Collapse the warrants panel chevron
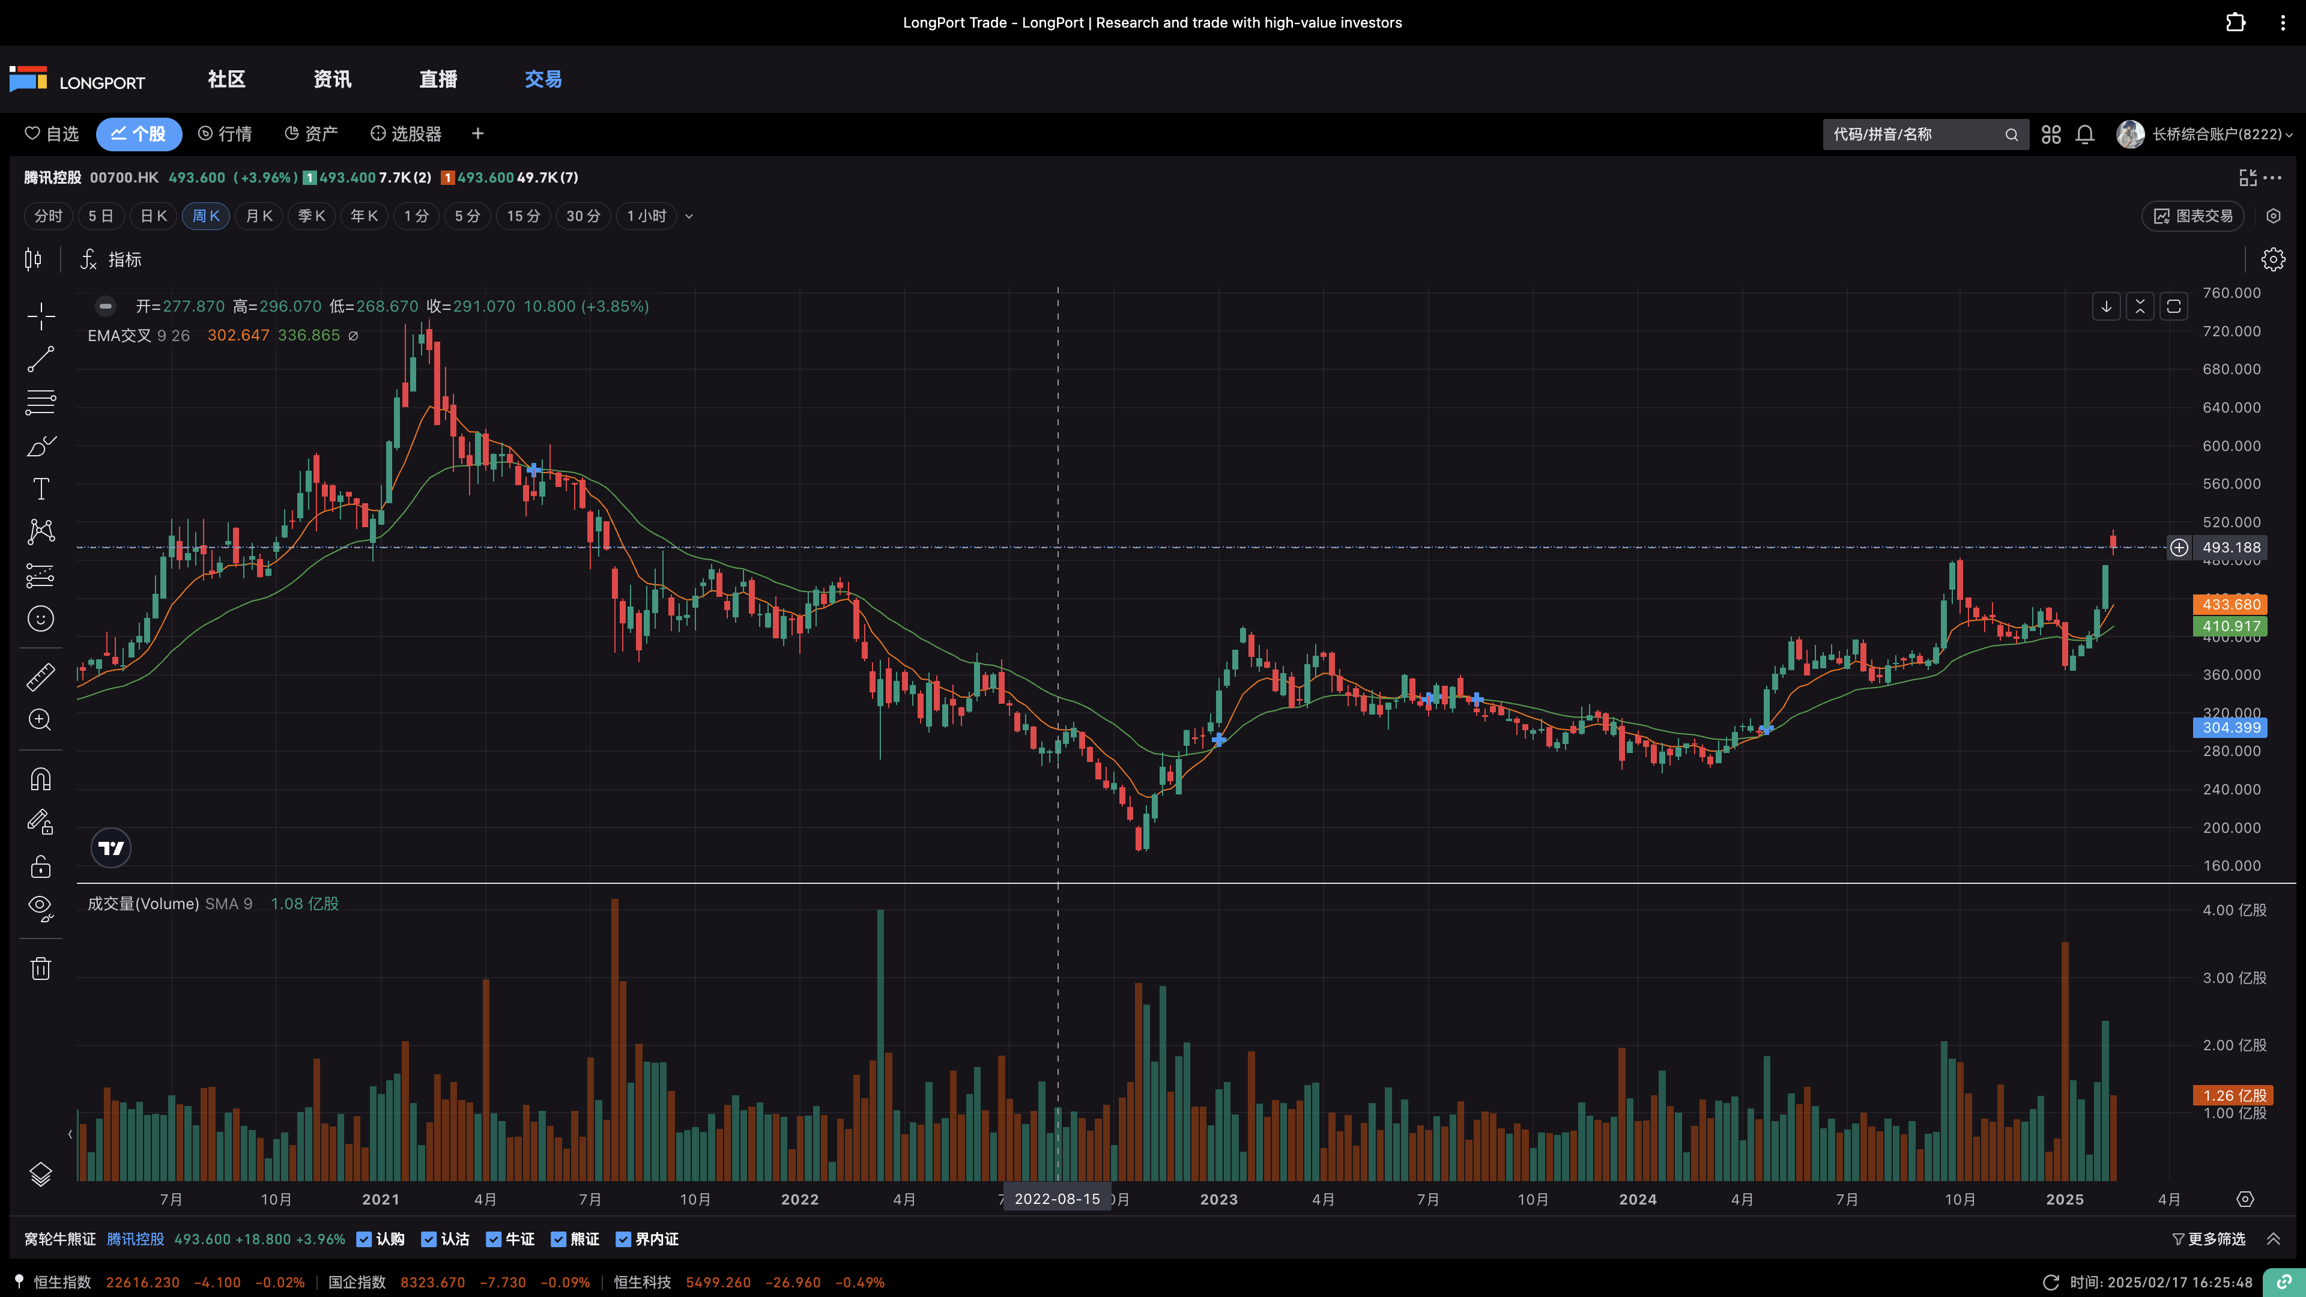 (x=2273, y=1239)
